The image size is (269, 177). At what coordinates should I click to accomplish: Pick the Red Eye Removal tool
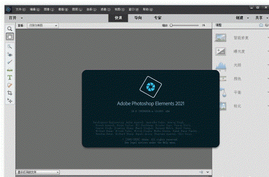coord(10,54)
